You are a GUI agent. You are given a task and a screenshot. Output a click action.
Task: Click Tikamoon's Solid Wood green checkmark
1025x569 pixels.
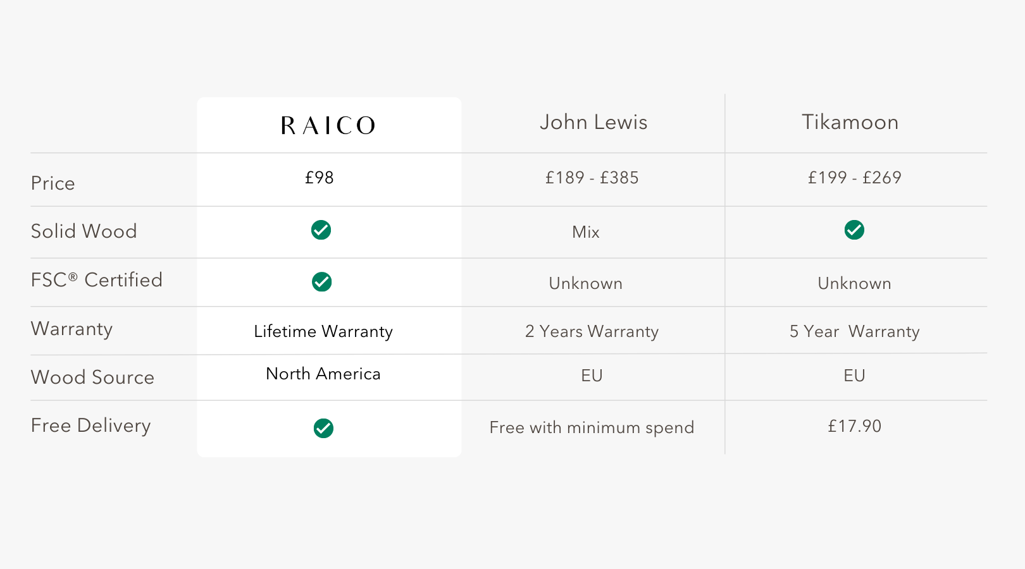854,230
